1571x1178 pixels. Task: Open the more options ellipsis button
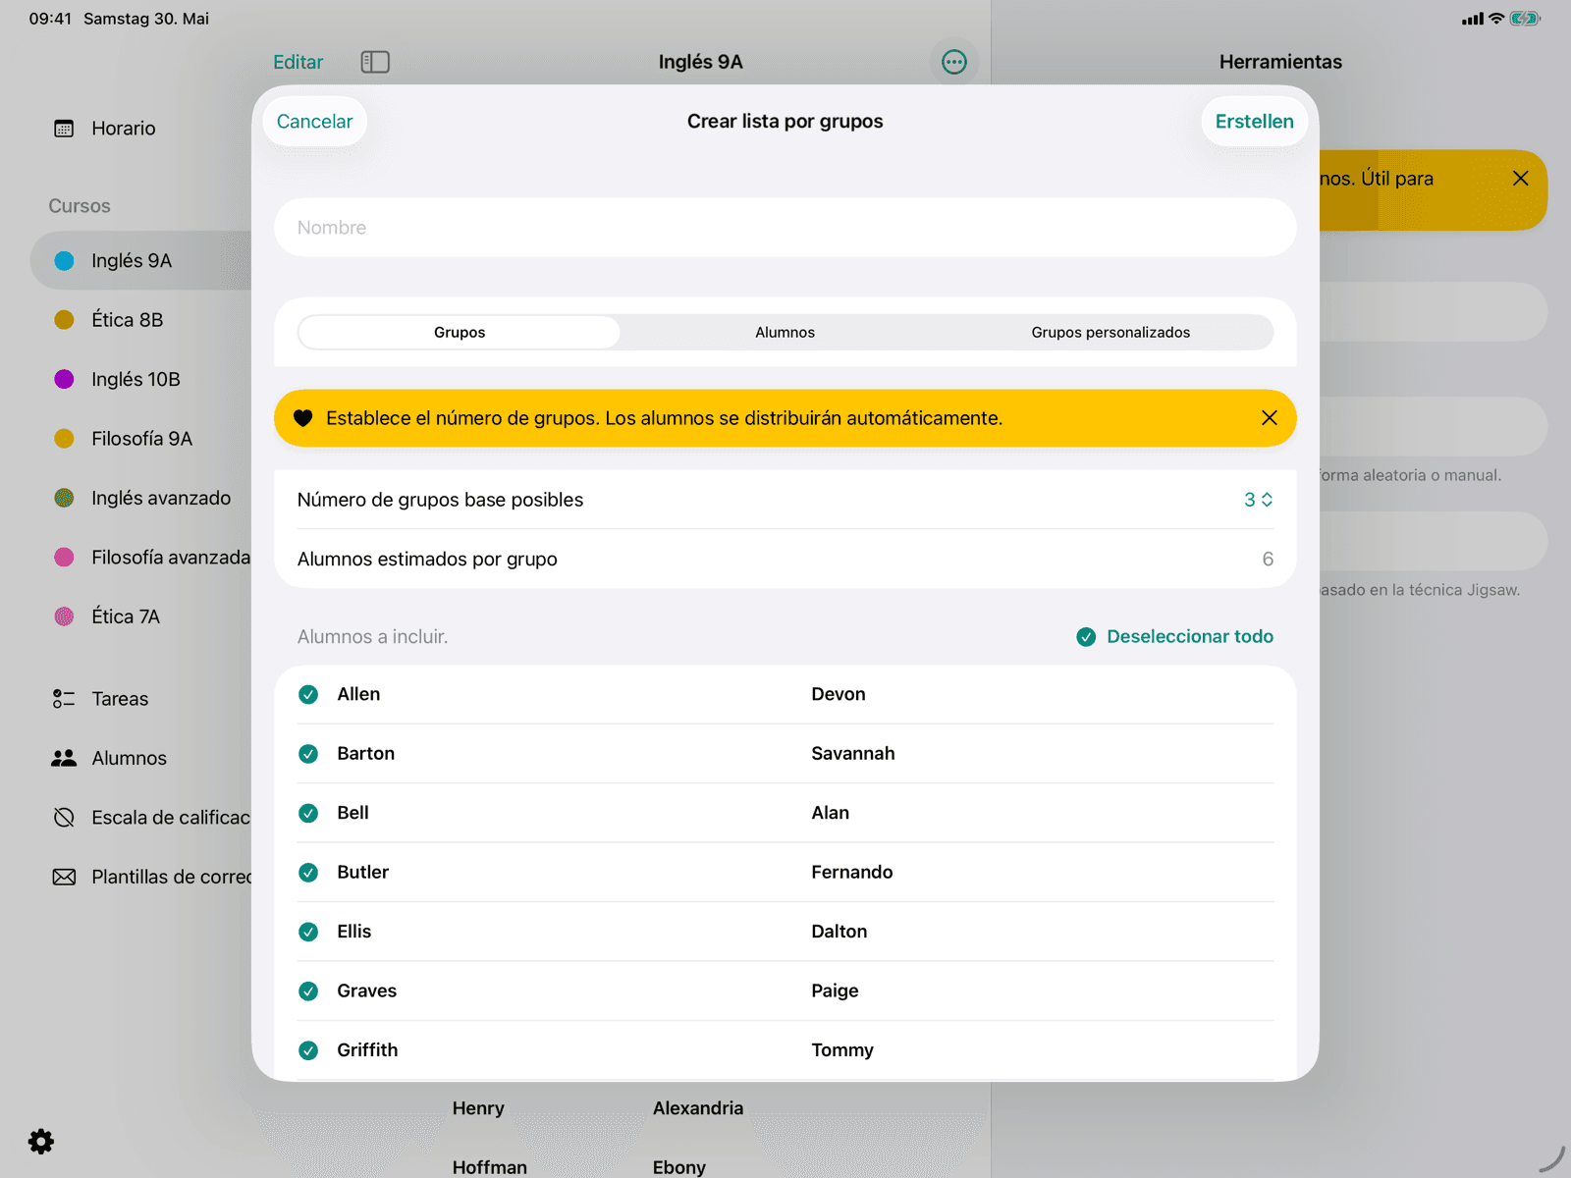click(x=953, y=62)
